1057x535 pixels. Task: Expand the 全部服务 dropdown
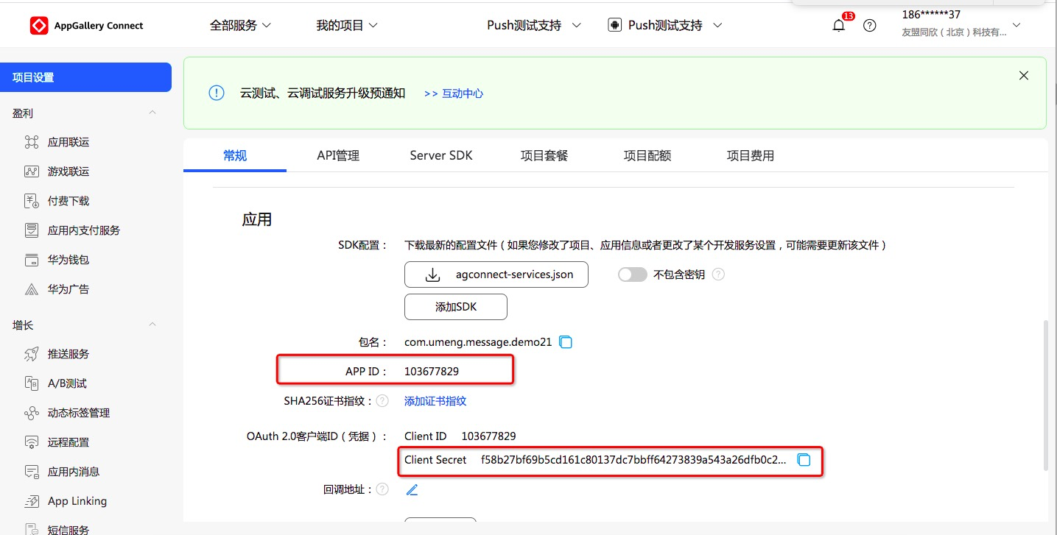[x=241, y=26]
